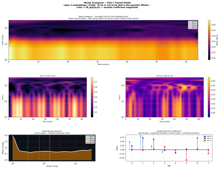Click the mean scalogram heatmap image

(103, 40)
